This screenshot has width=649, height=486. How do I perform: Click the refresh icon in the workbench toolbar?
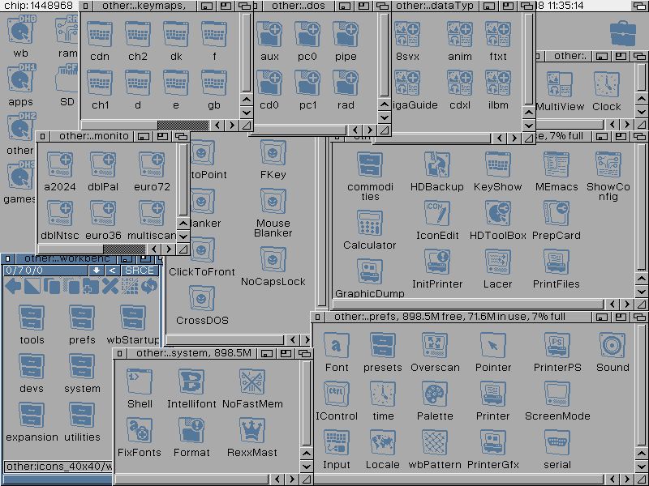[x=149, y=286]
